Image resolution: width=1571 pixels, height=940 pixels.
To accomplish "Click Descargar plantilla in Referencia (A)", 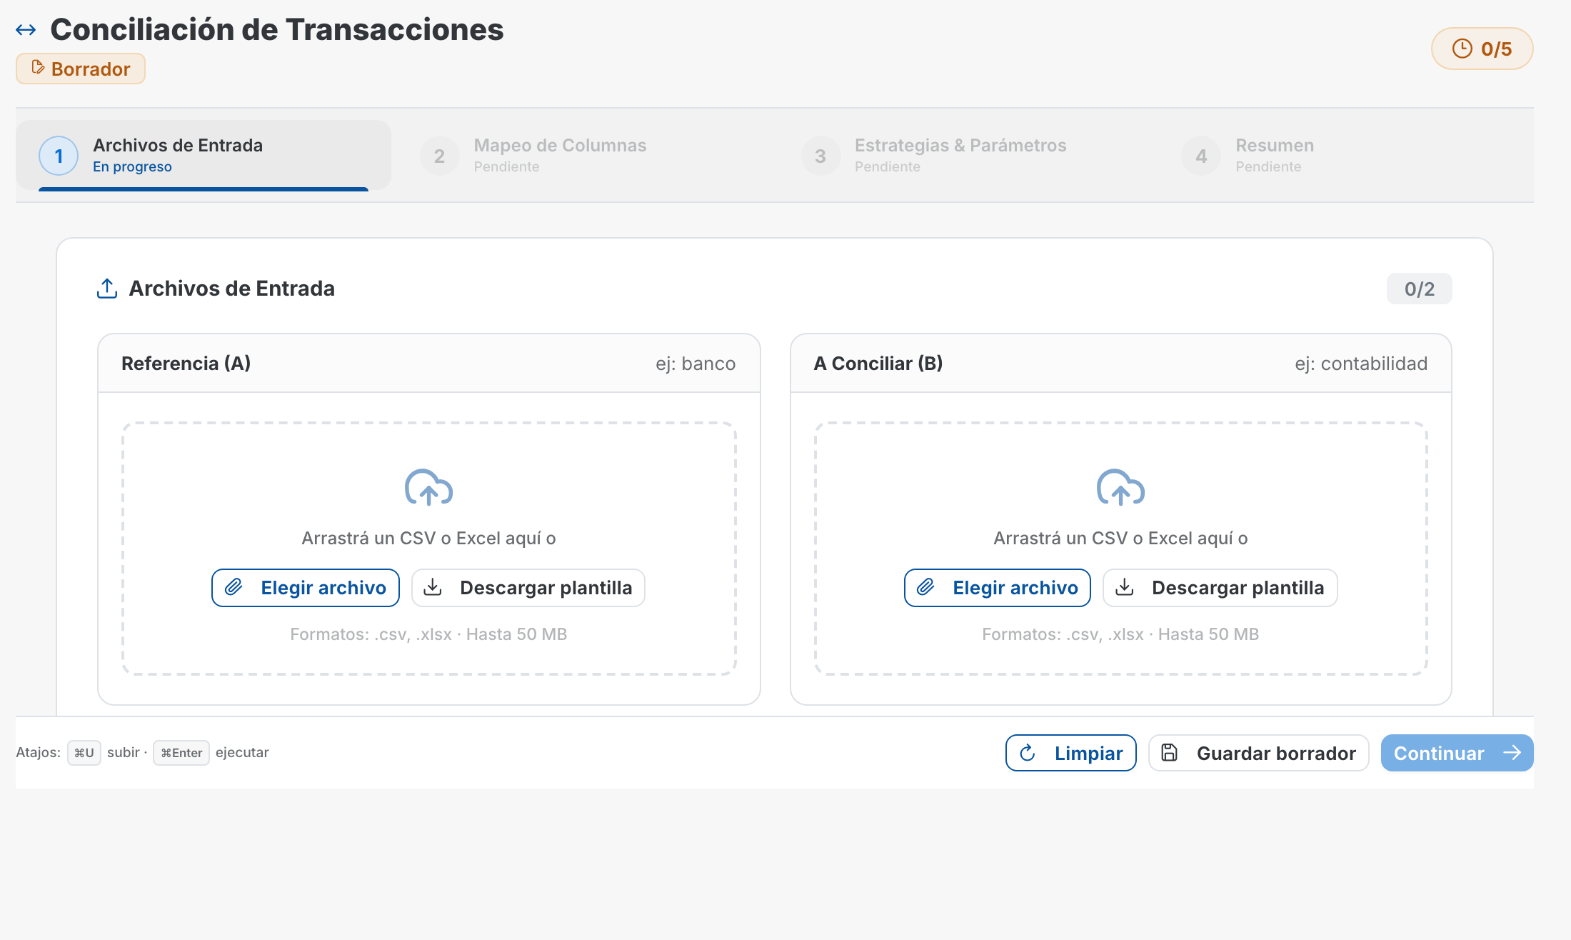I will pos(528,587).
